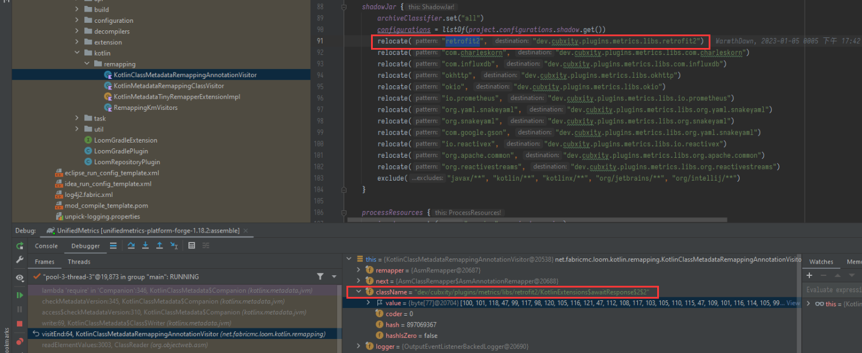Open the Evaluate Expression calculator

point(192,245)
